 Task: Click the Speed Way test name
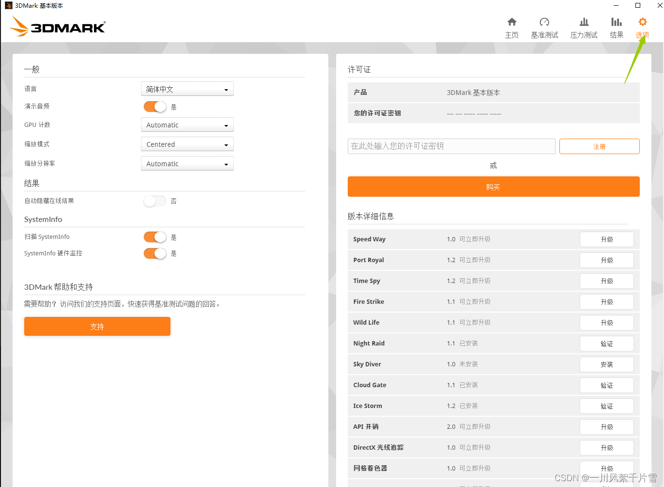(x=370, y=239)
